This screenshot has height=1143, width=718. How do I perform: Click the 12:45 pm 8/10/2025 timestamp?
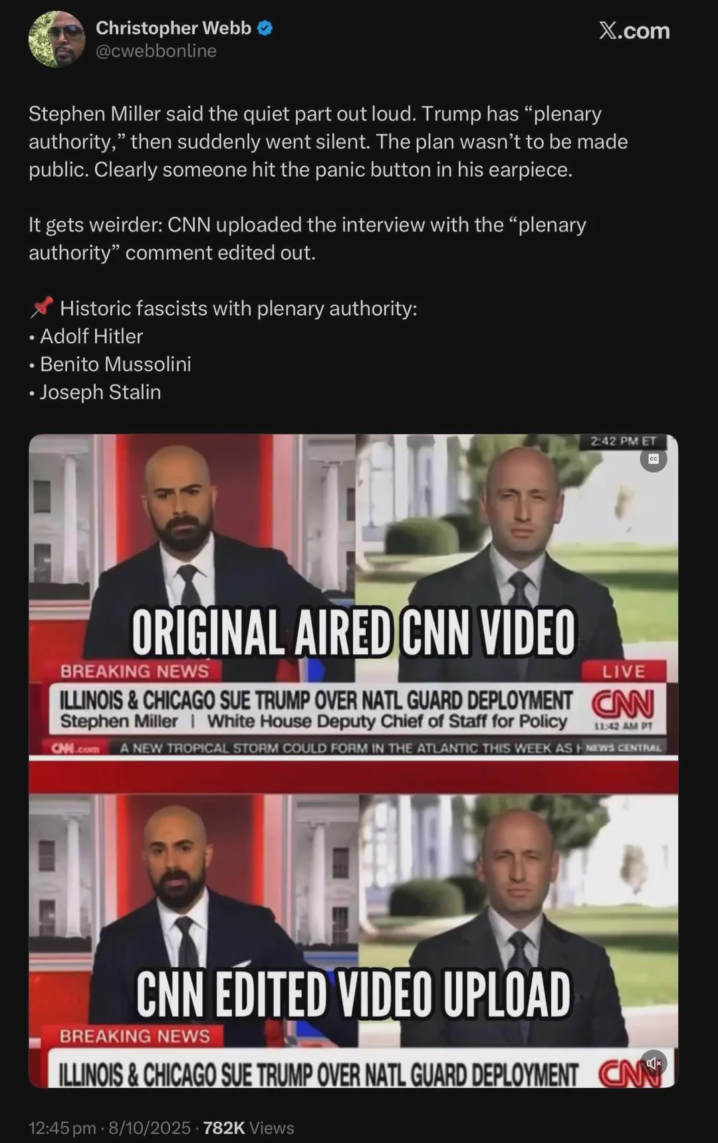coord(110,1128)
